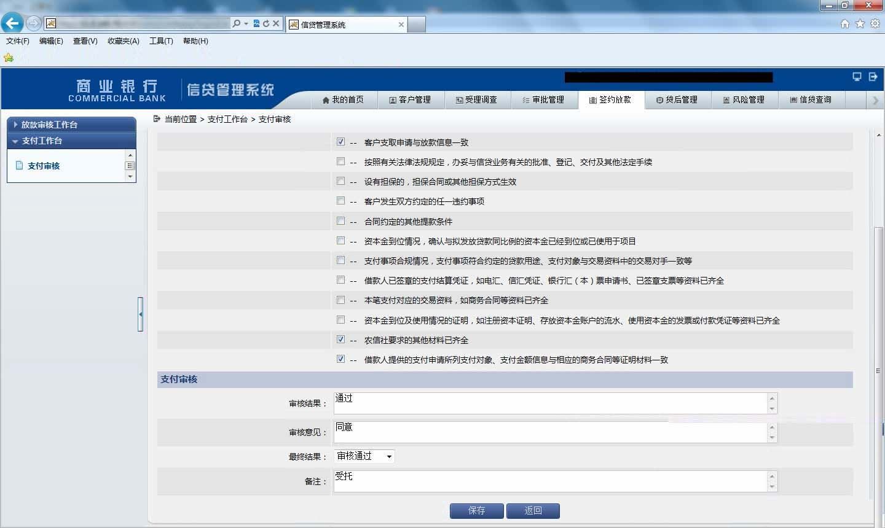The height and width of the screenshot is (528, 885).
Task: Click the right arrow after the 信贷查询 tab
Action: [x=875, y=100]
